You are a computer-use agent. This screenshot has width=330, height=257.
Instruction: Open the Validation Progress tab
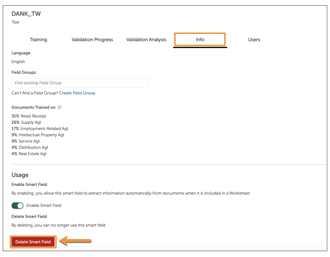pos(92,39)
